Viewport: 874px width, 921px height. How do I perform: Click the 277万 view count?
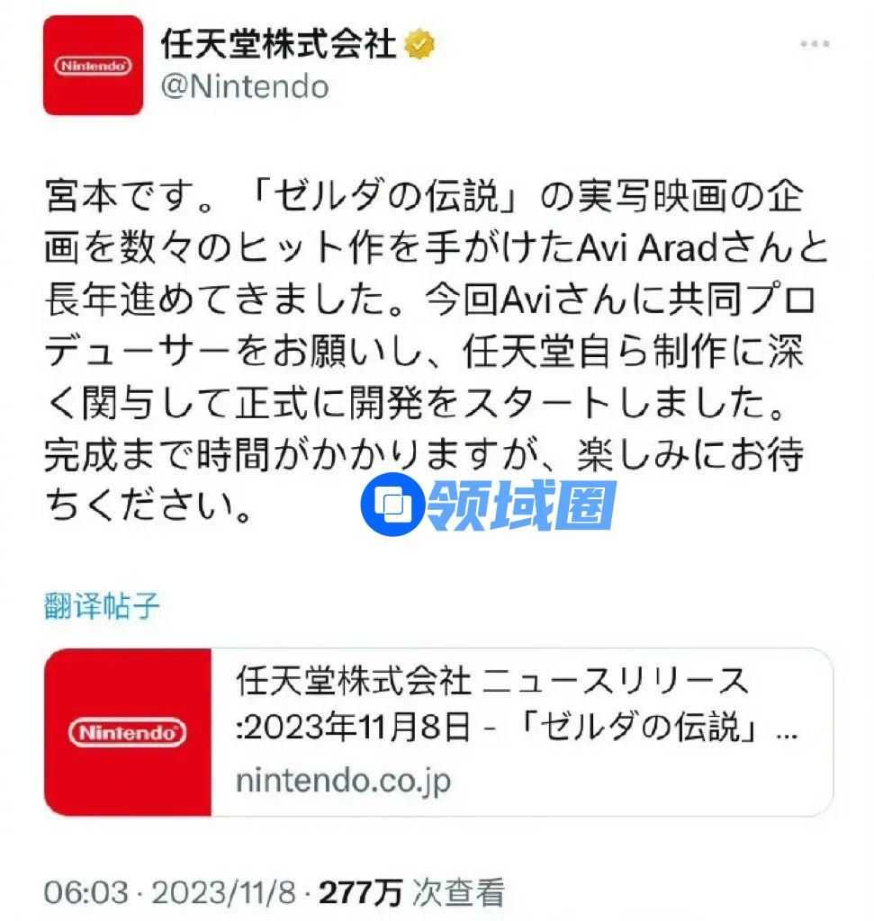point(361,893)
